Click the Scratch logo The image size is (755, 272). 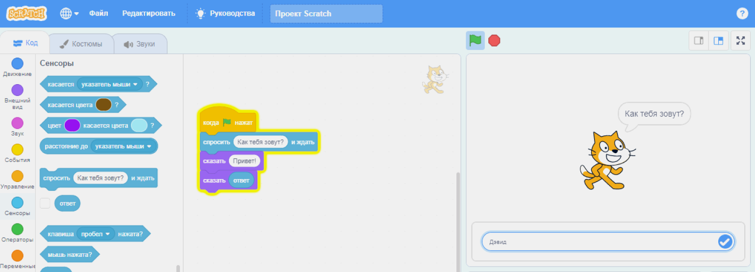coord(26,13)
